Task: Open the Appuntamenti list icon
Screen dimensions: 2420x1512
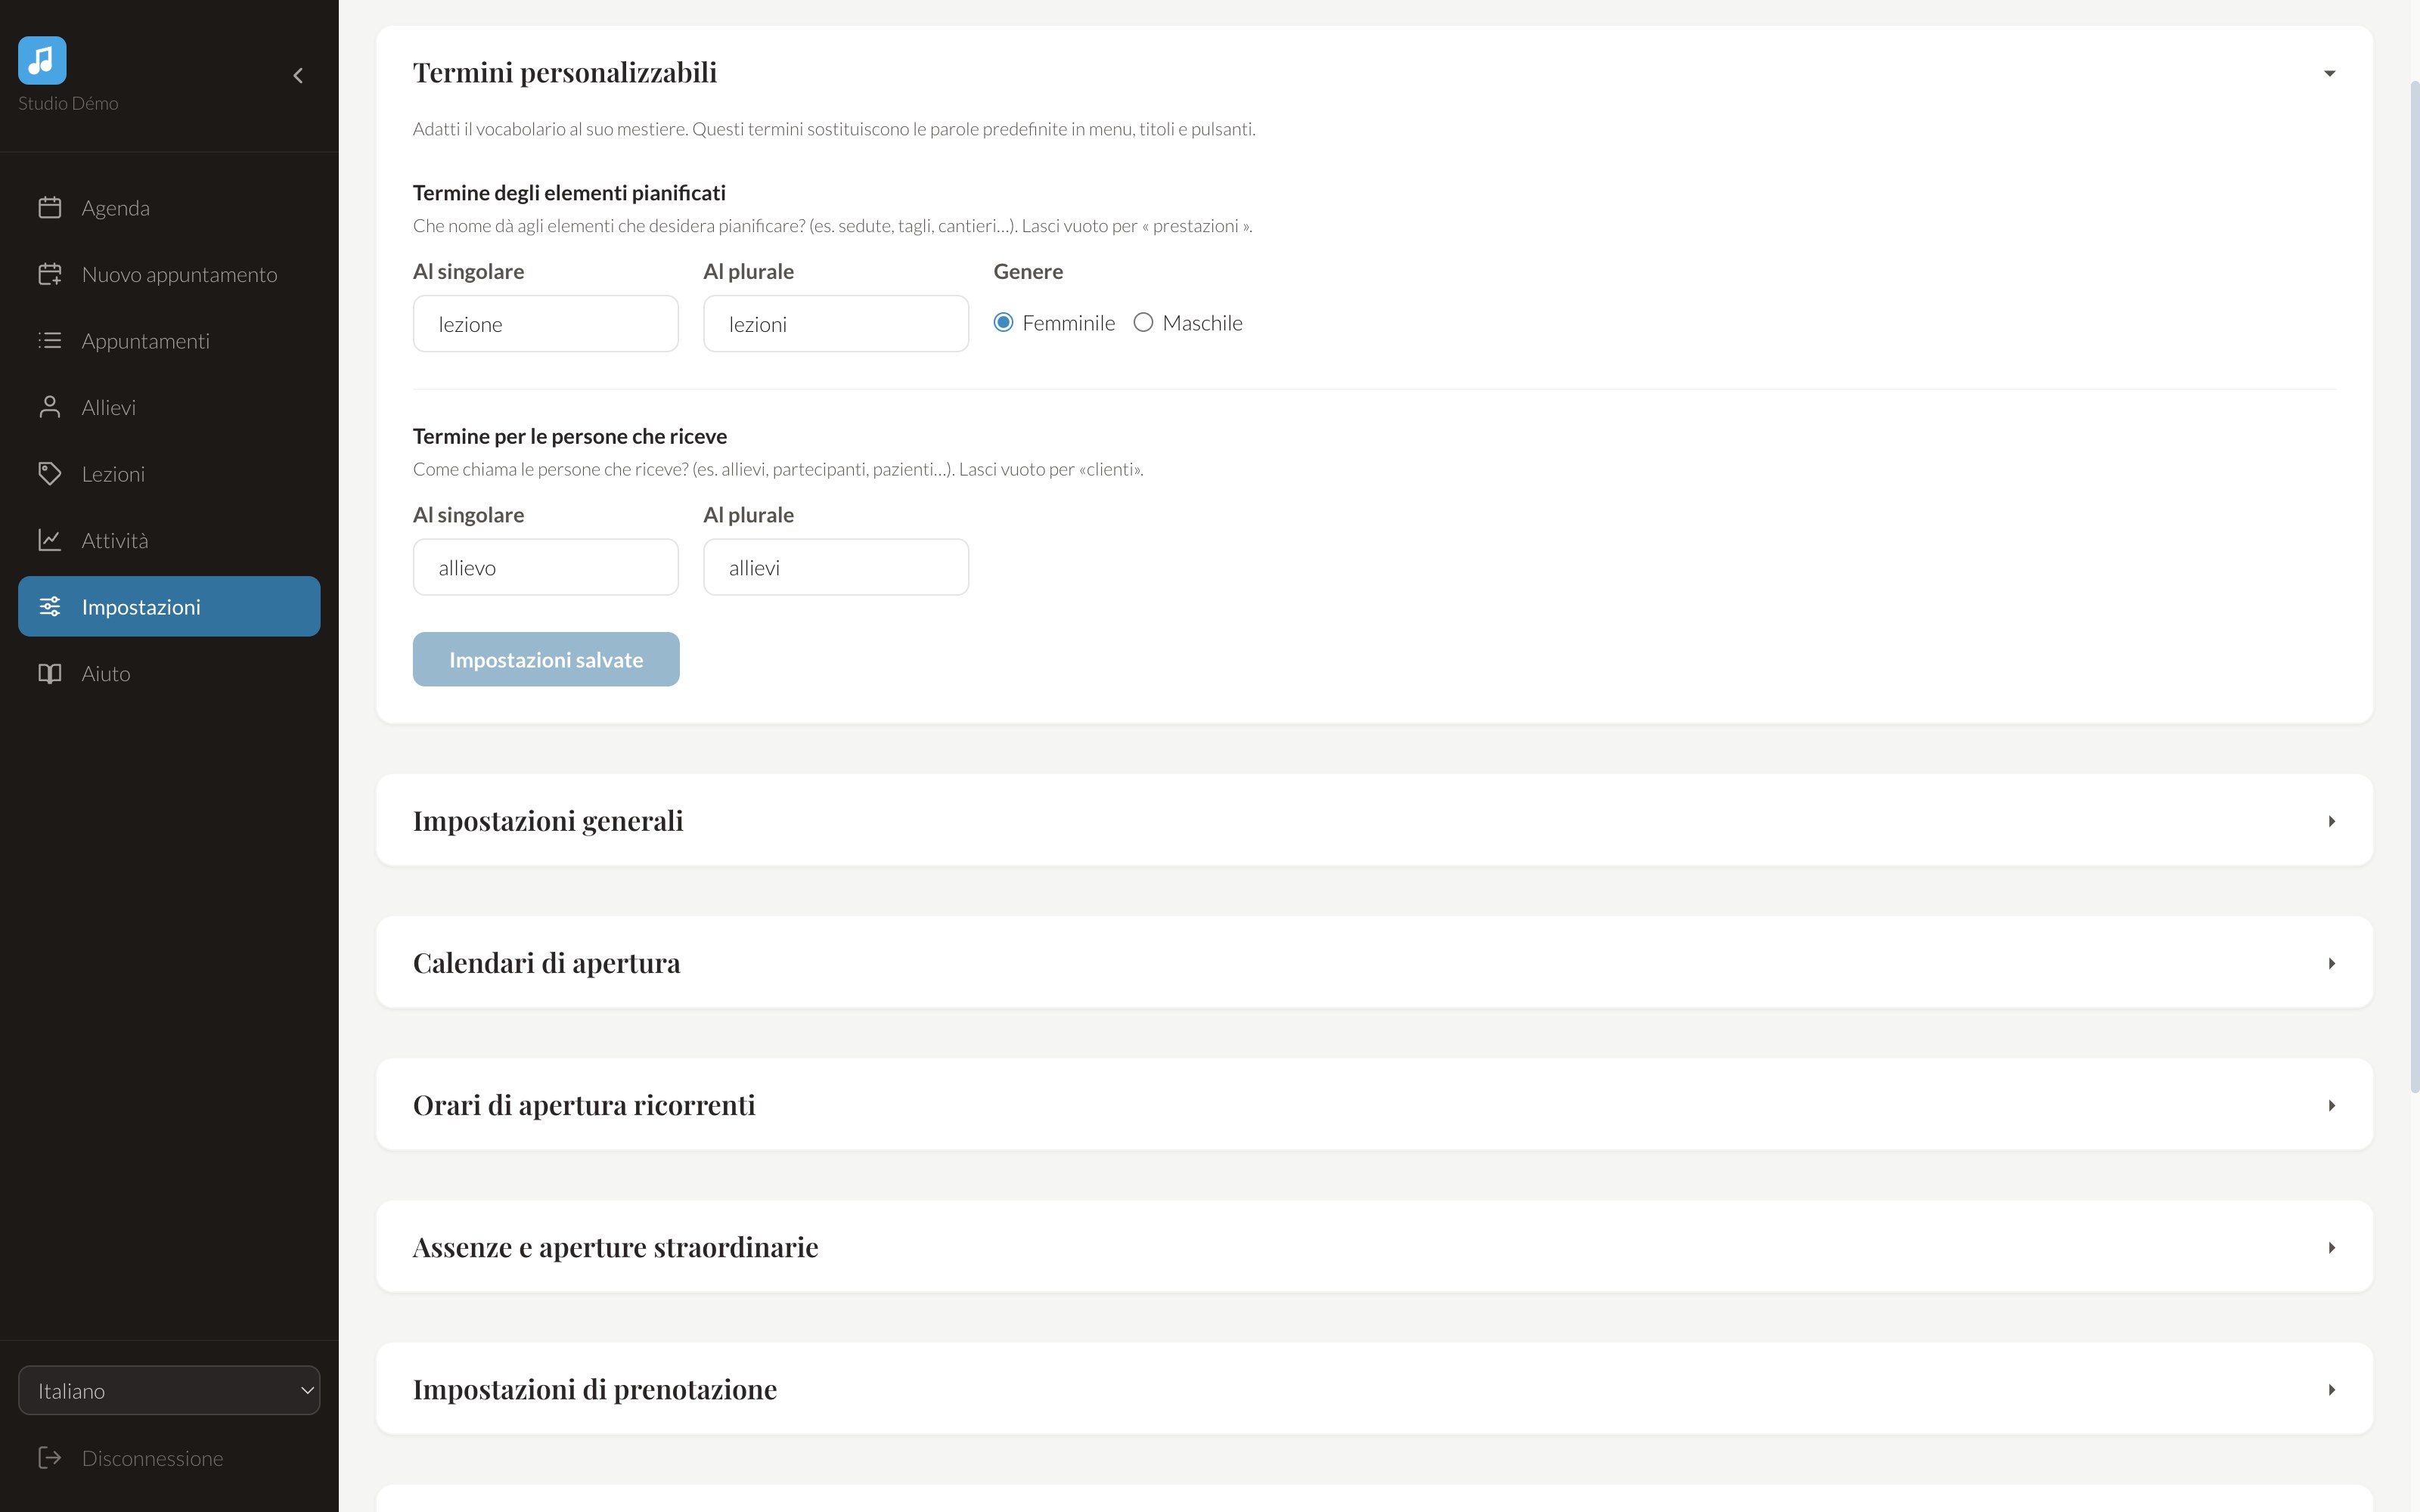Action: [50, 340]
